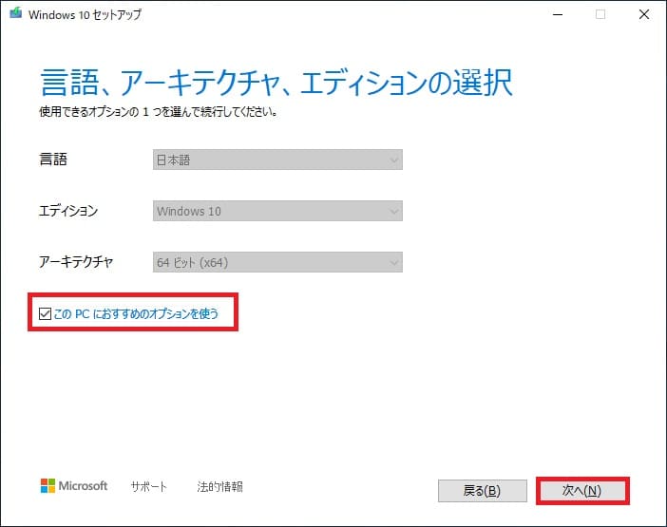Click the grayed-out maximize window button
Viewport: 667px width, 527px height.
(600, 14)
